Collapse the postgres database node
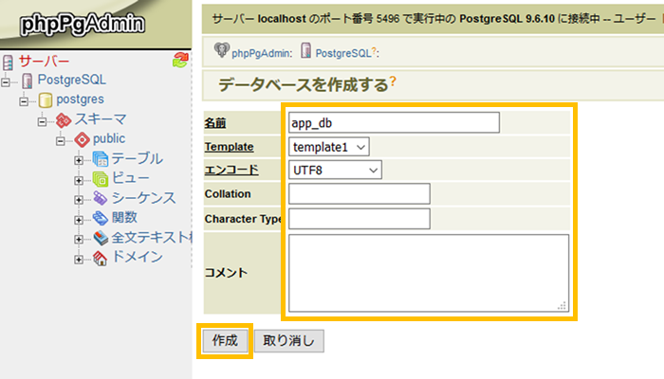The width and height of the screenshot is (664, 379). coord(25,99)
